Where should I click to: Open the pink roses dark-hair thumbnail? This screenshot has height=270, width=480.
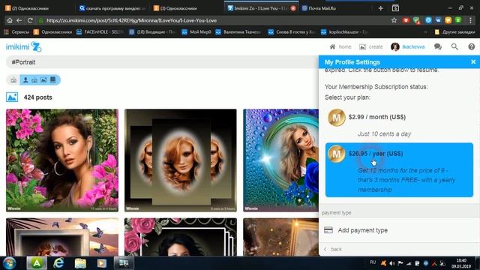[x=181, y=237]
